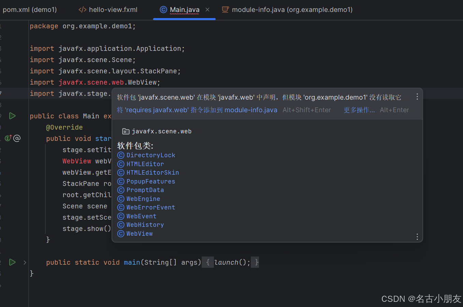Run class Main via gutter arrow
This screenshot has height=307, width=463.
pos(12,116)
